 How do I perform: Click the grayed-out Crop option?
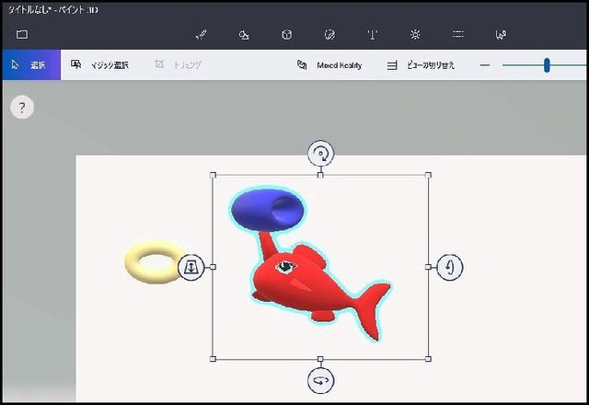coord(178,65)
